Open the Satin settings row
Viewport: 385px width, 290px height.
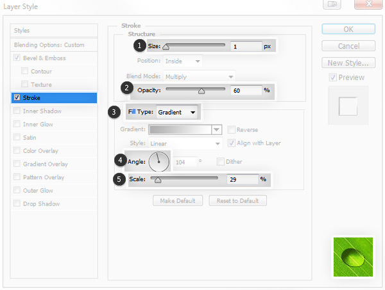coord(54,138)
